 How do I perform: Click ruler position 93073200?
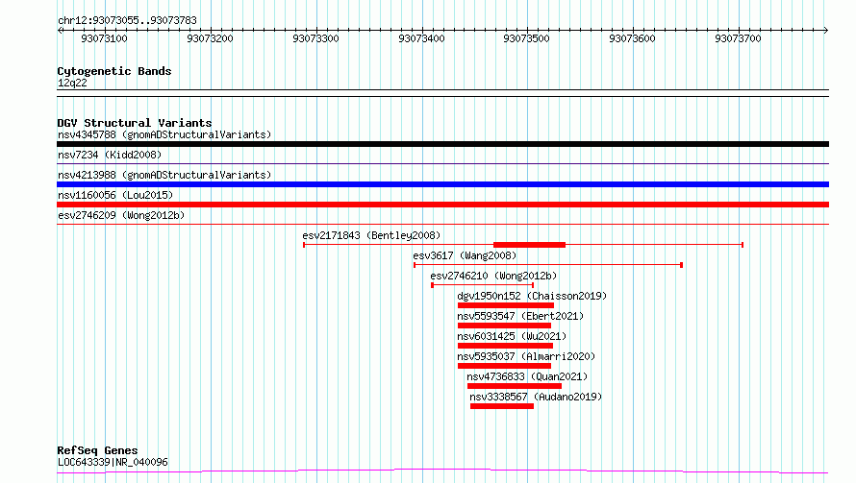pyautogui.click(x=211, y=38)
